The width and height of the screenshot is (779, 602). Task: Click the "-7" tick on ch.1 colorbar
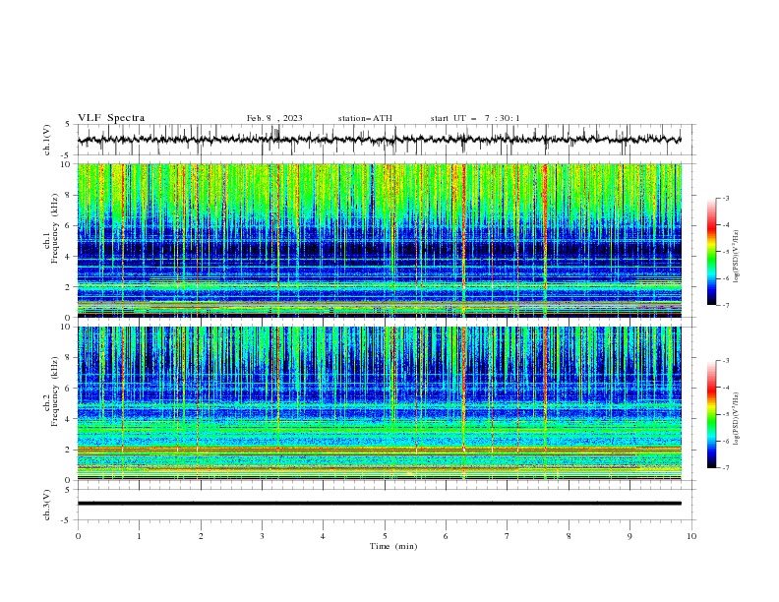725,305
